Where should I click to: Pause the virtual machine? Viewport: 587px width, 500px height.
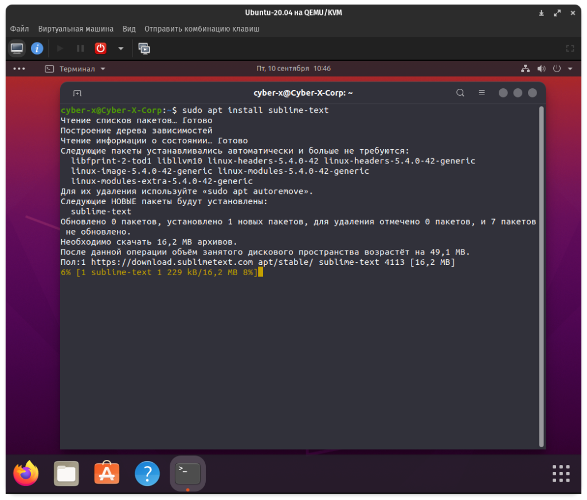(x=80, y=48)
